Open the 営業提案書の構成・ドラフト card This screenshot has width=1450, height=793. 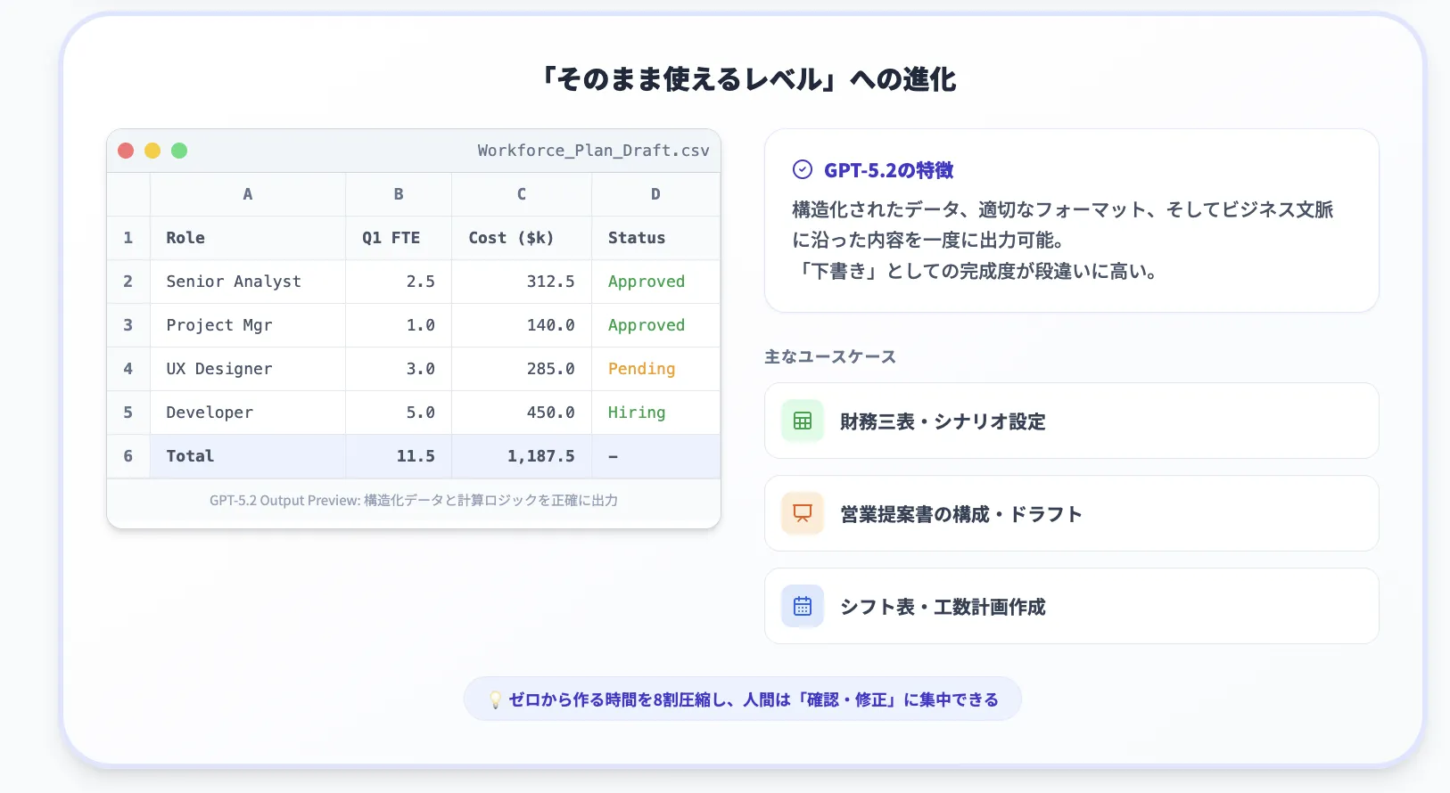[1072, 513]
